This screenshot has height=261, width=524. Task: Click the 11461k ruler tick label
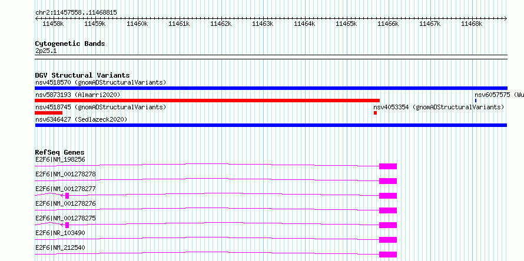click(x=179, y=24)
